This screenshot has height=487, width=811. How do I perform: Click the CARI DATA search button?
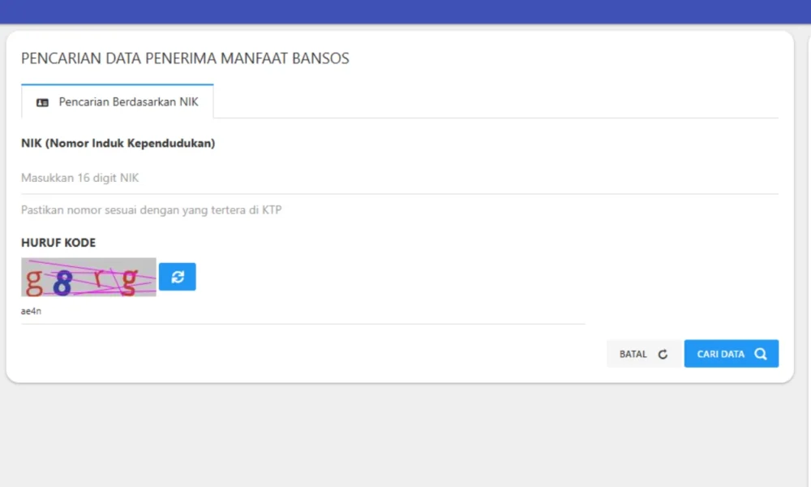[x=731, y=354]
